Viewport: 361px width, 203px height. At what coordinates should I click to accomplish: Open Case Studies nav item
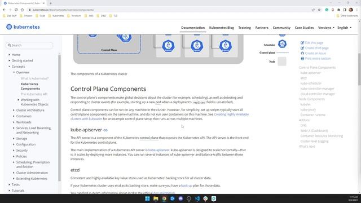(304, 28)
